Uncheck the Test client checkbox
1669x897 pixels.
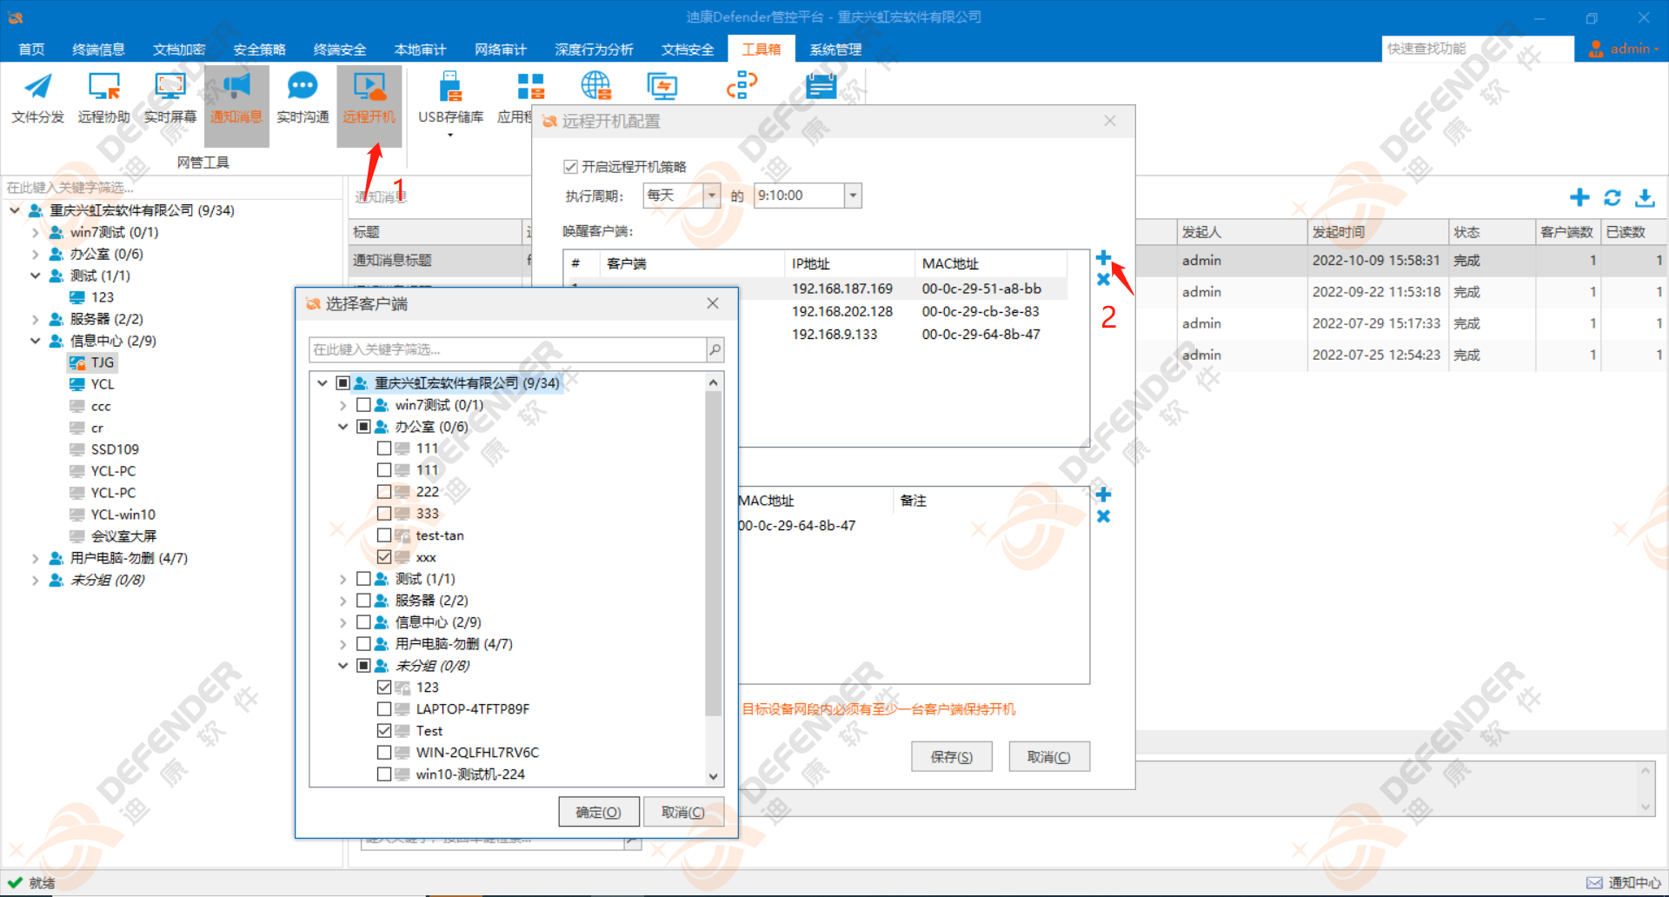384,731
